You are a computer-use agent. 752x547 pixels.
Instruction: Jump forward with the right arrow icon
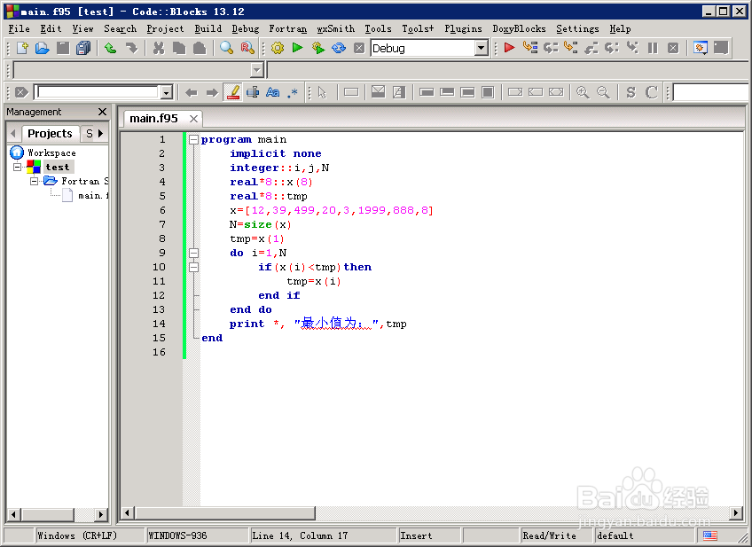click(x=212, y=92)
